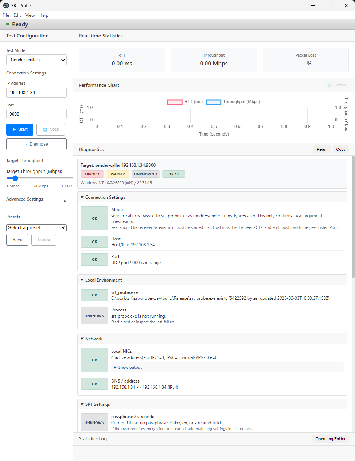Click the '50 Mbps' slider tick label
The width and height of the screenshot is (355, 461).
click(40, 186)
